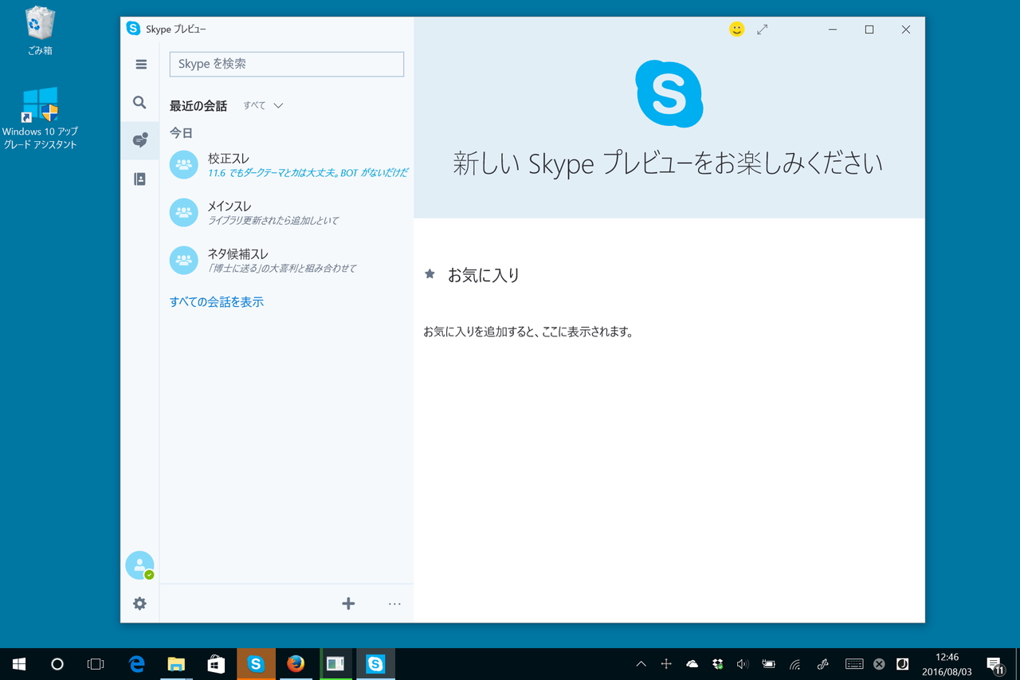Viewport: 1020px width, 680px height.
Task: Expand hidden icons in the system tray
Action: tap(641, 663)
